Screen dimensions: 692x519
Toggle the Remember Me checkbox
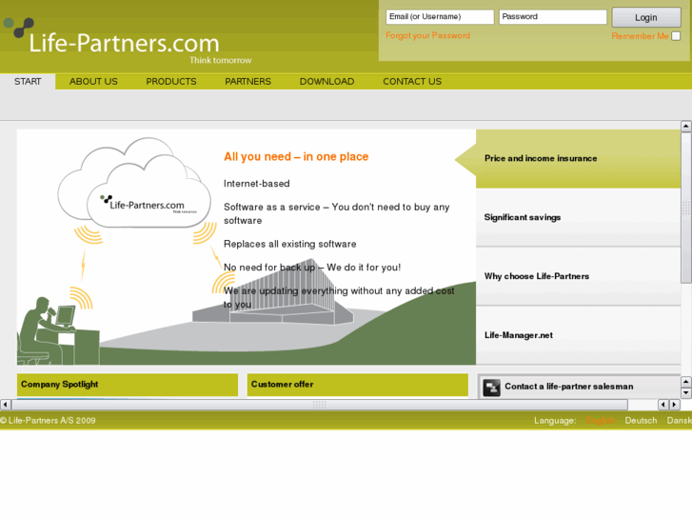tap(676, 36)
